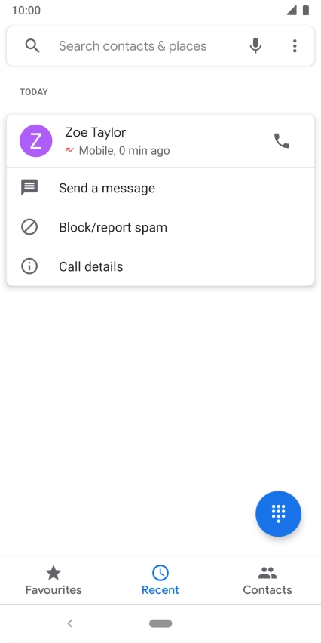
Task: Switch to the Contacts tab
Action: click(267, 580)
